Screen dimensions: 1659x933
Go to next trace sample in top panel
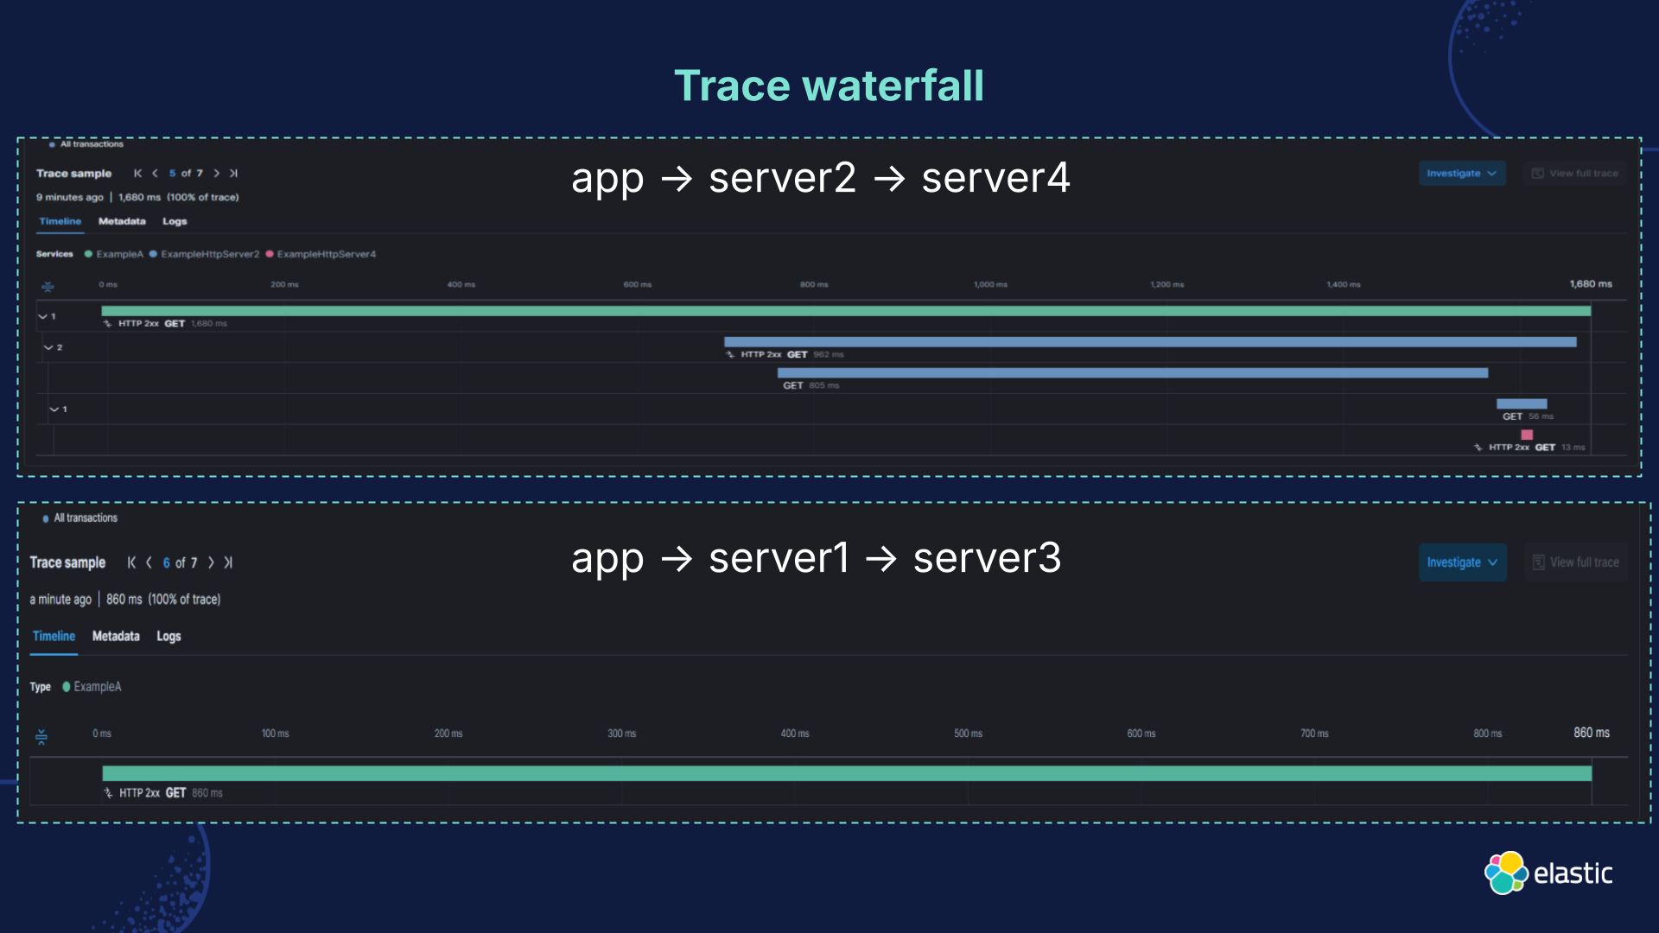[x=217, y=174]
